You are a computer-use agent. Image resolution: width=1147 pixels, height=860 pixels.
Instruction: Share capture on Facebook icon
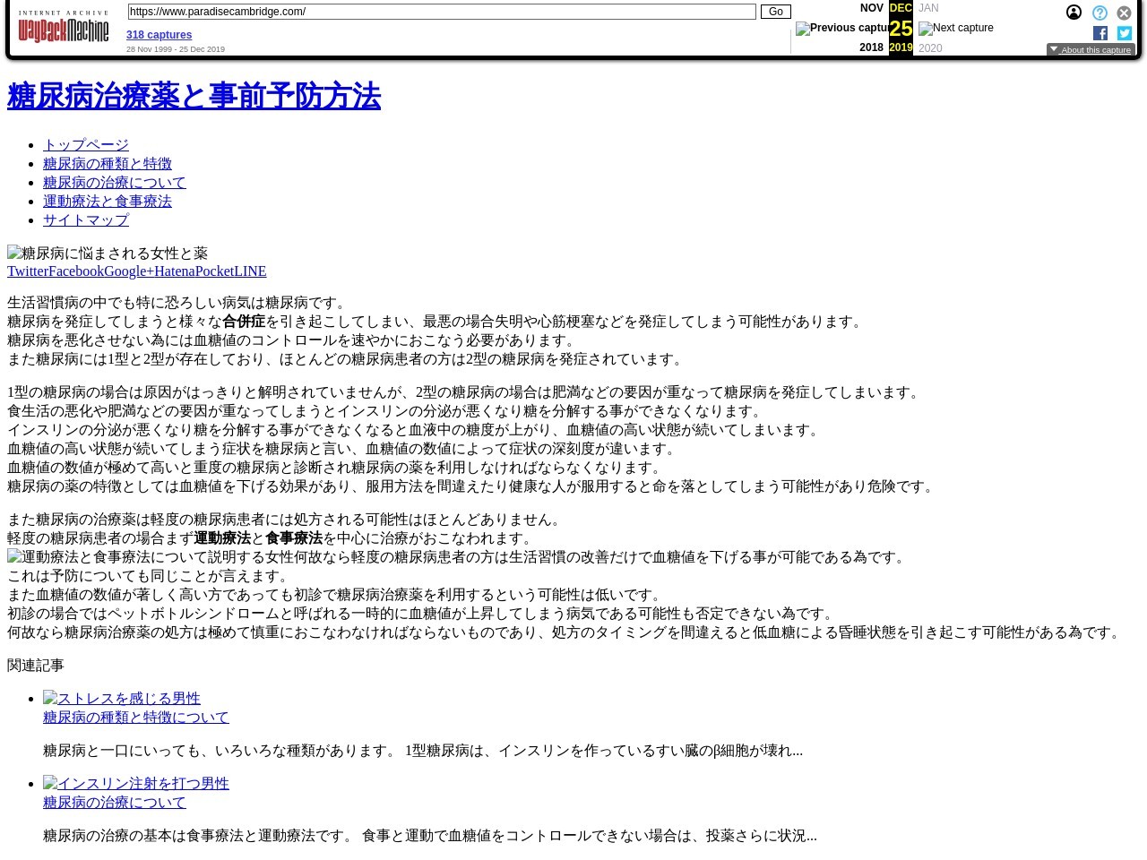click(1100, 33)
